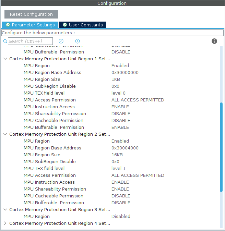225x231 pixels.
Task: Expand Region 4 settings chevron
Action: click(x=5, y=223)
